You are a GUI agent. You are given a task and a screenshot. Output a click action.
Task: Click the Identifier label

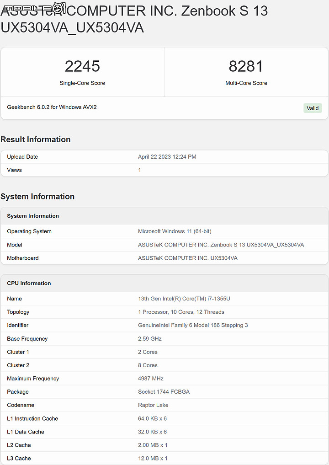(18, 326)
